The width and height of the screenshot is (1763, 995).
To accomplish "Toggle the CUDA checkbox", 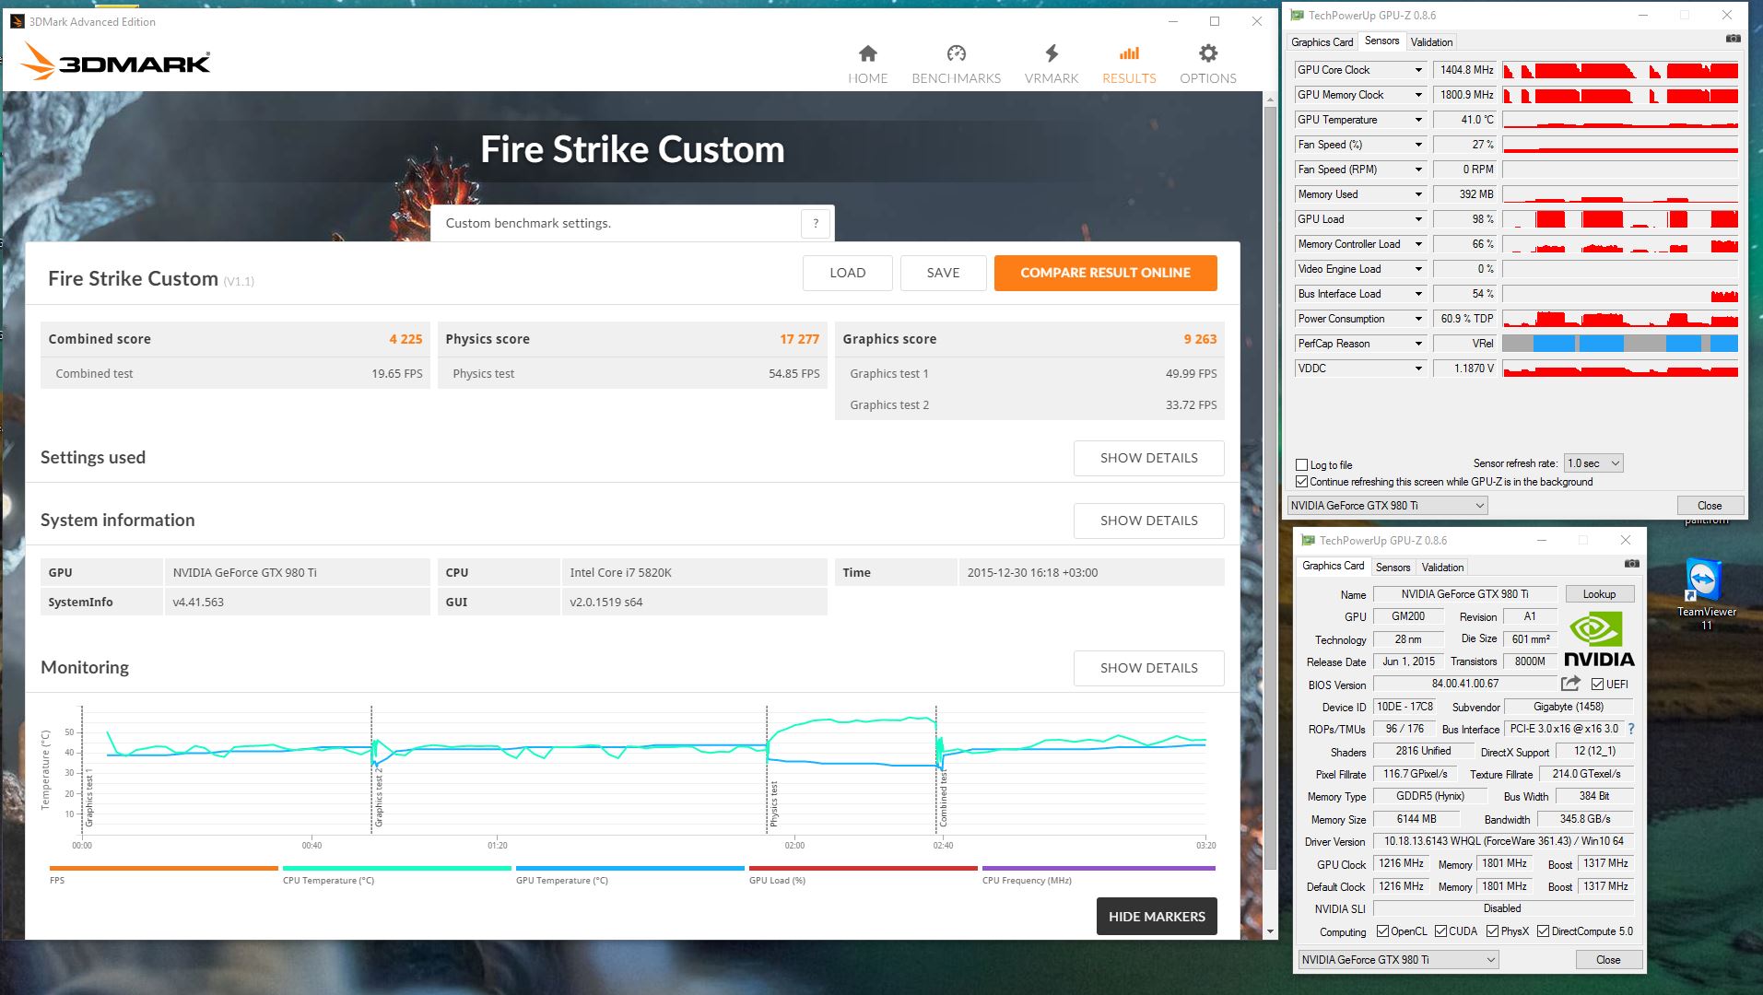I will (1441, 931).
